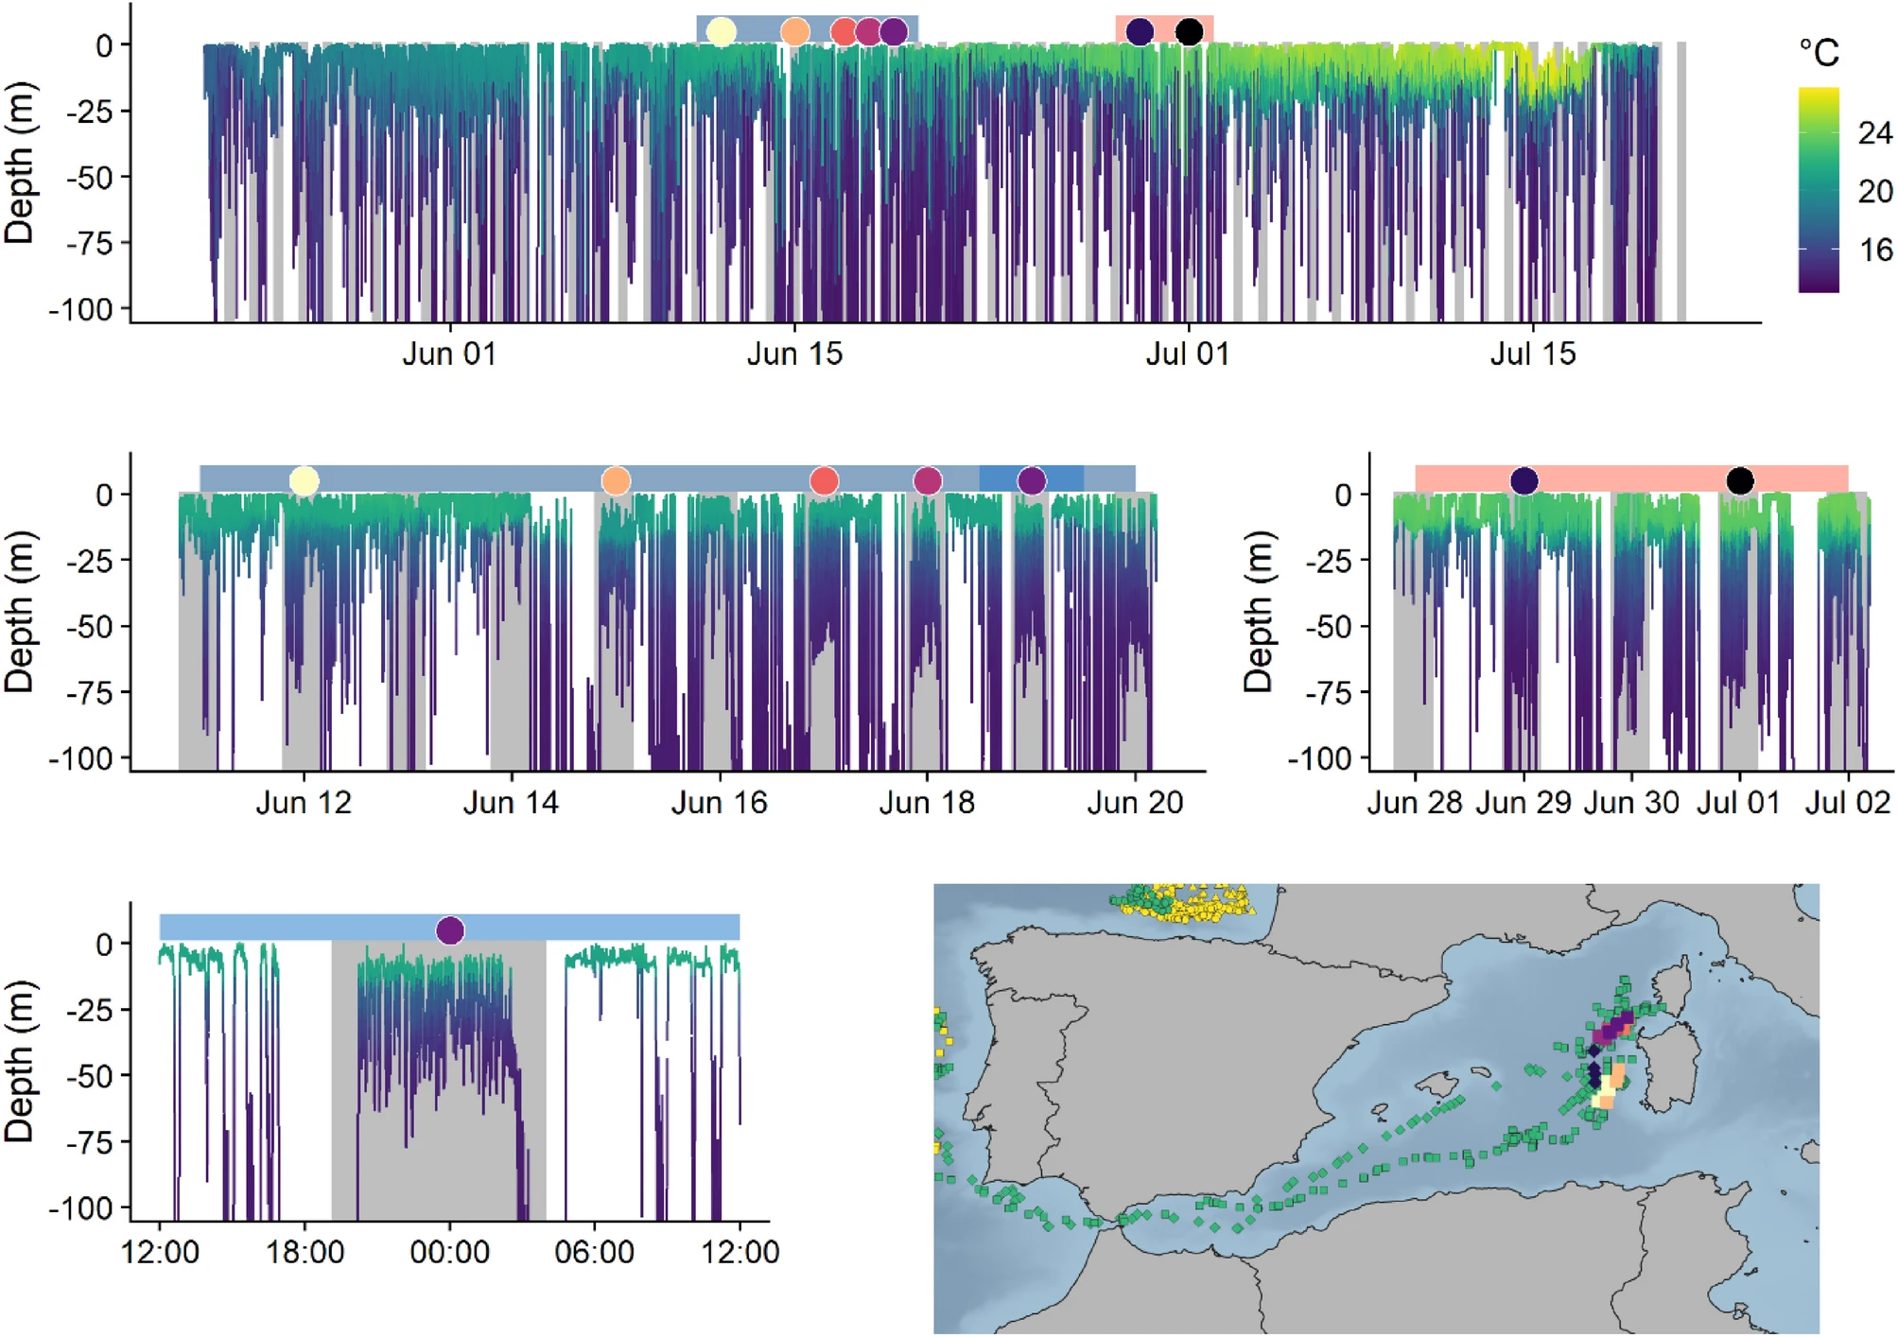Click the Jun 30 date label
The image size is (1898, 1337).
point(1631,803)
